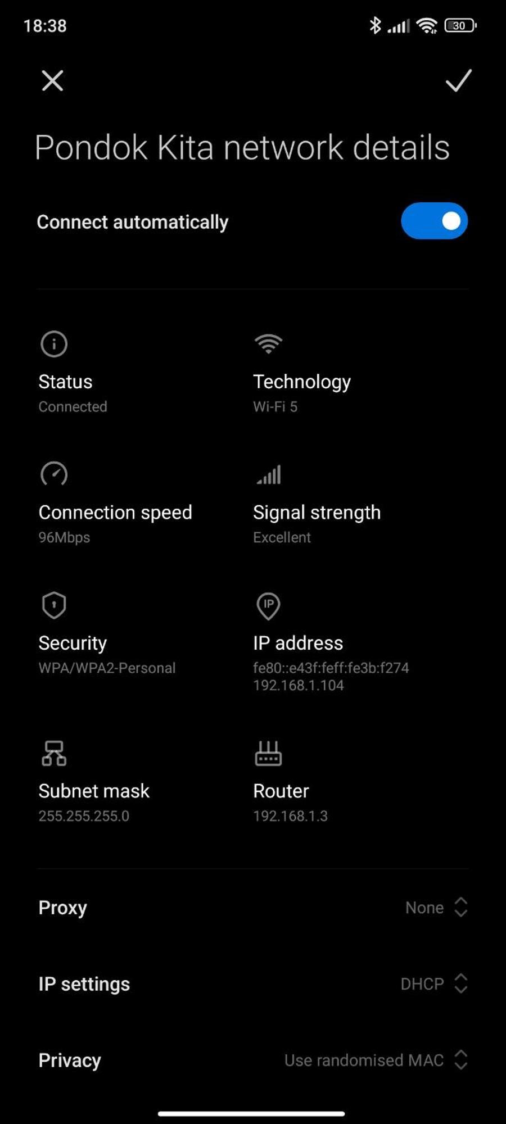Open the Privacy randomised MAC dropdown

click(376, 1060)
